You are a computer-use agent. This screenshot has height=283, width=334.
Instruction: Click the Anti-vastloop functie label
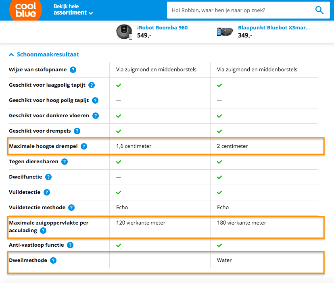click(36, 245)
